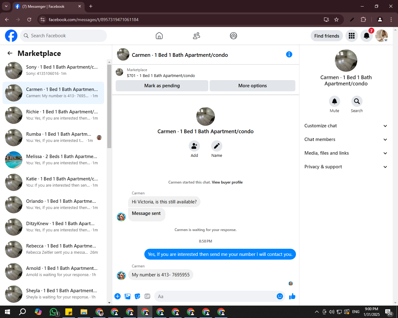
Task: Bookmark this page with star icon
Action: (x=336, y=20)
